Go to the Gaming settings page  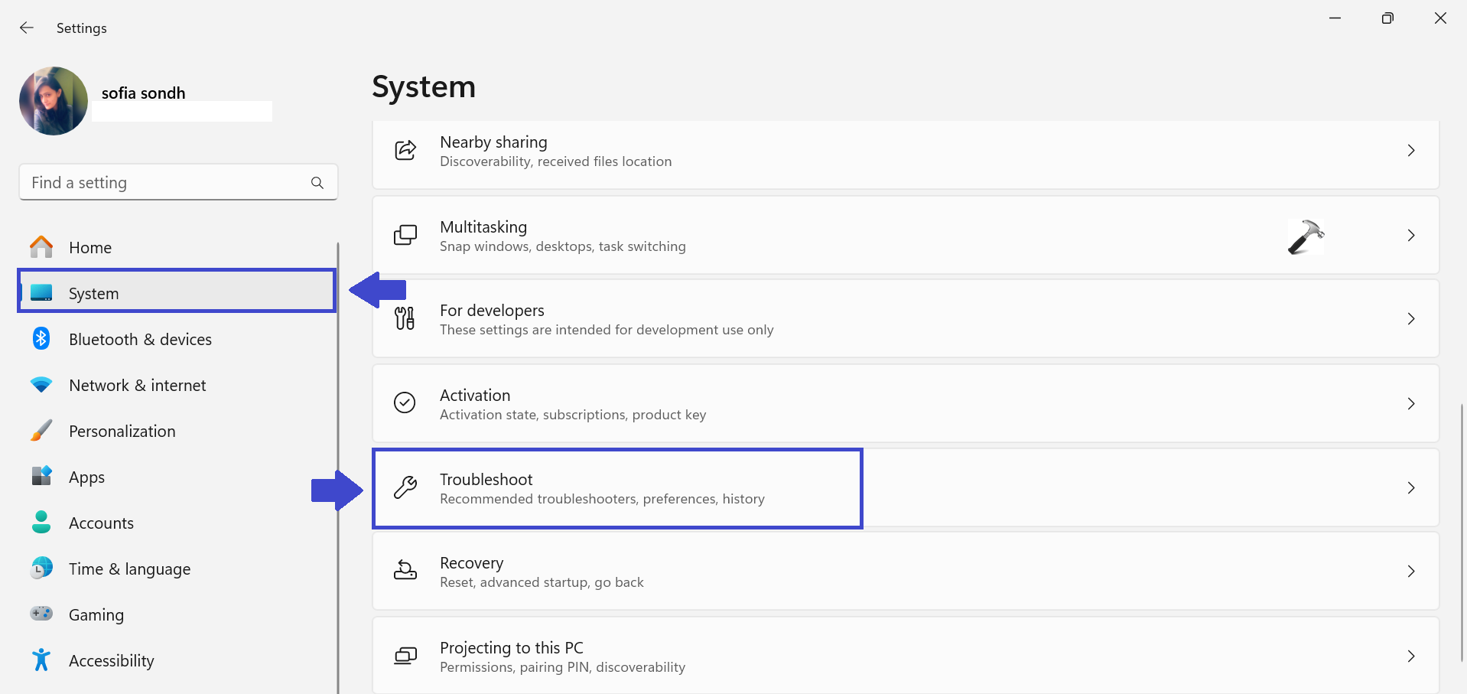[96, 615]
